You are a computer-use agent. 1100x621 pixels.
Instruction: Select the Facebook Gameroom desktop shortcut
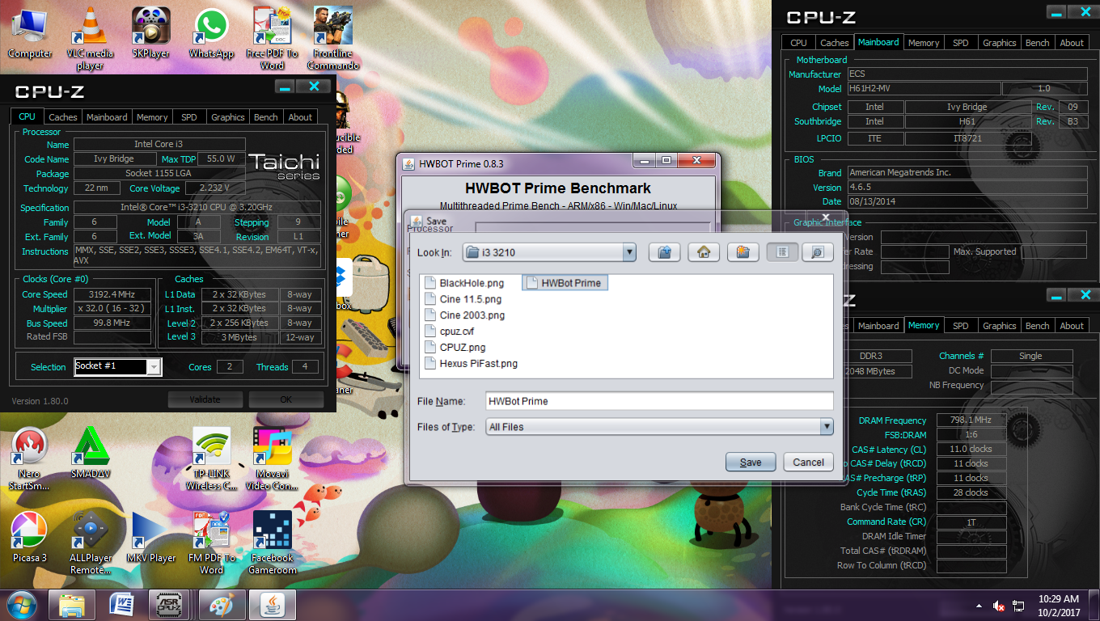pyautogui.click(x=272, y=543)
